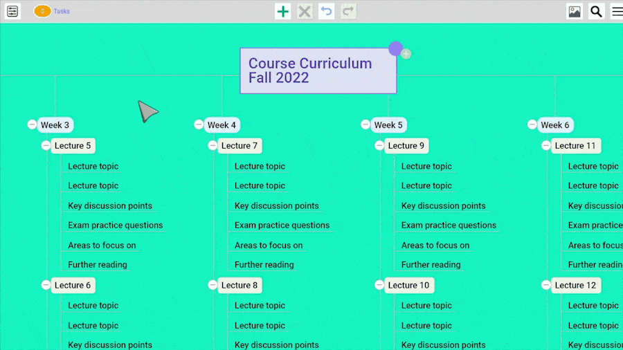The height and width of the screenshot is (350, 623).
Task: Select the Lecture 7 node
Action: pyautogui.click(x=240, y=146)
